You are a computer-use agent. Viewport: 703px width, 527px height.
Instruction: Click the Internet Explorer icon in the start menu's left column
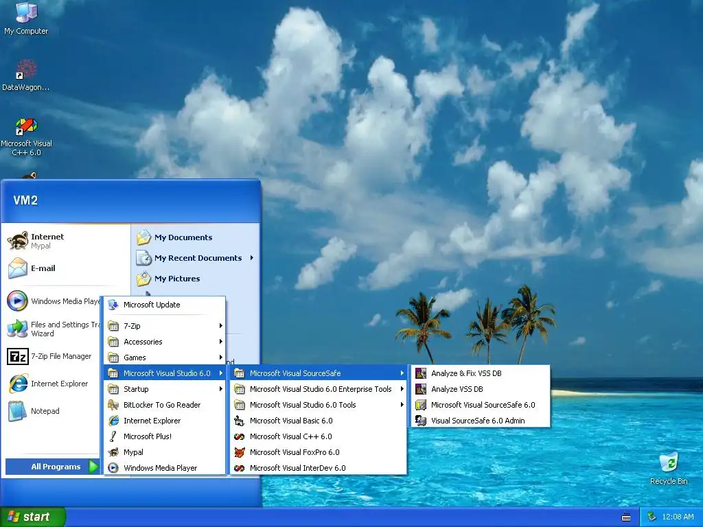pos(17,384)
